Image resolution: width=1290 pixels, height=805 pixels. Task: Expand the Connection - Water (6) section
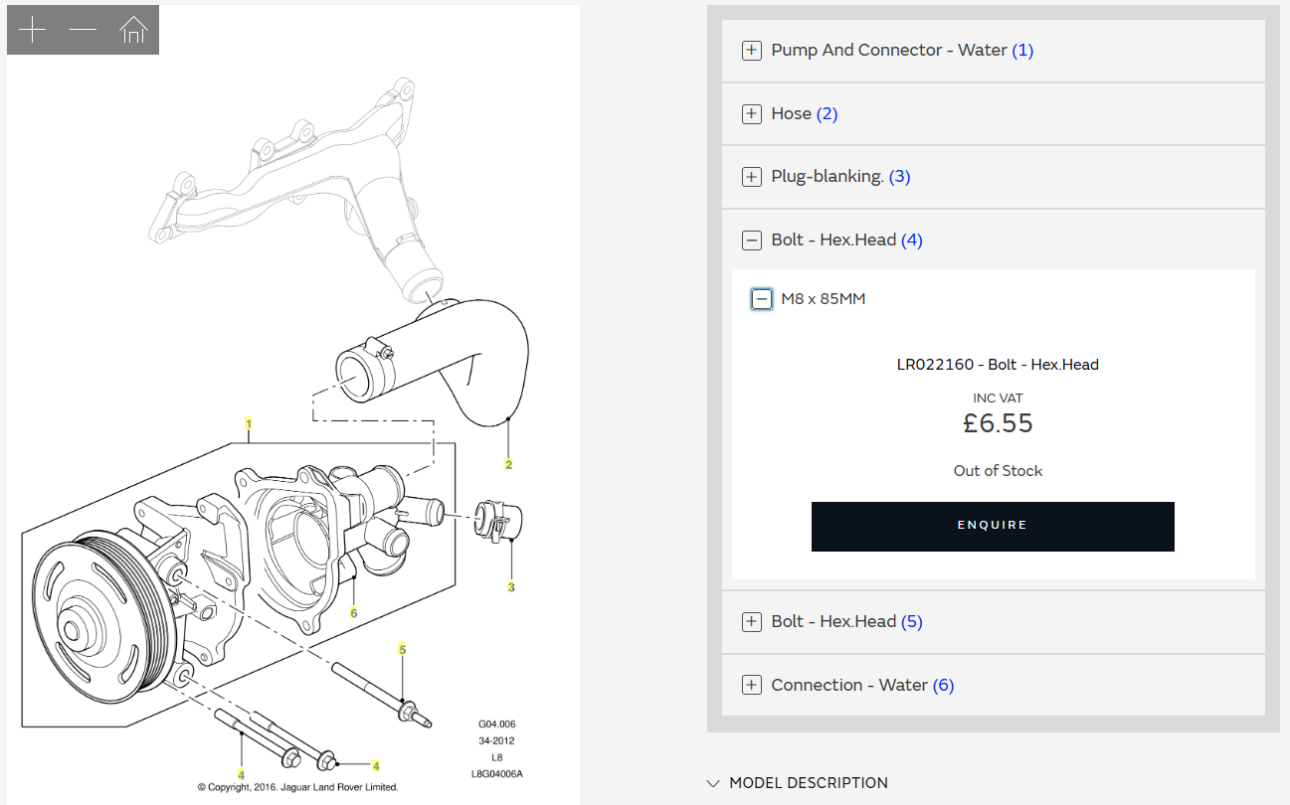click(x=752, y=686)
